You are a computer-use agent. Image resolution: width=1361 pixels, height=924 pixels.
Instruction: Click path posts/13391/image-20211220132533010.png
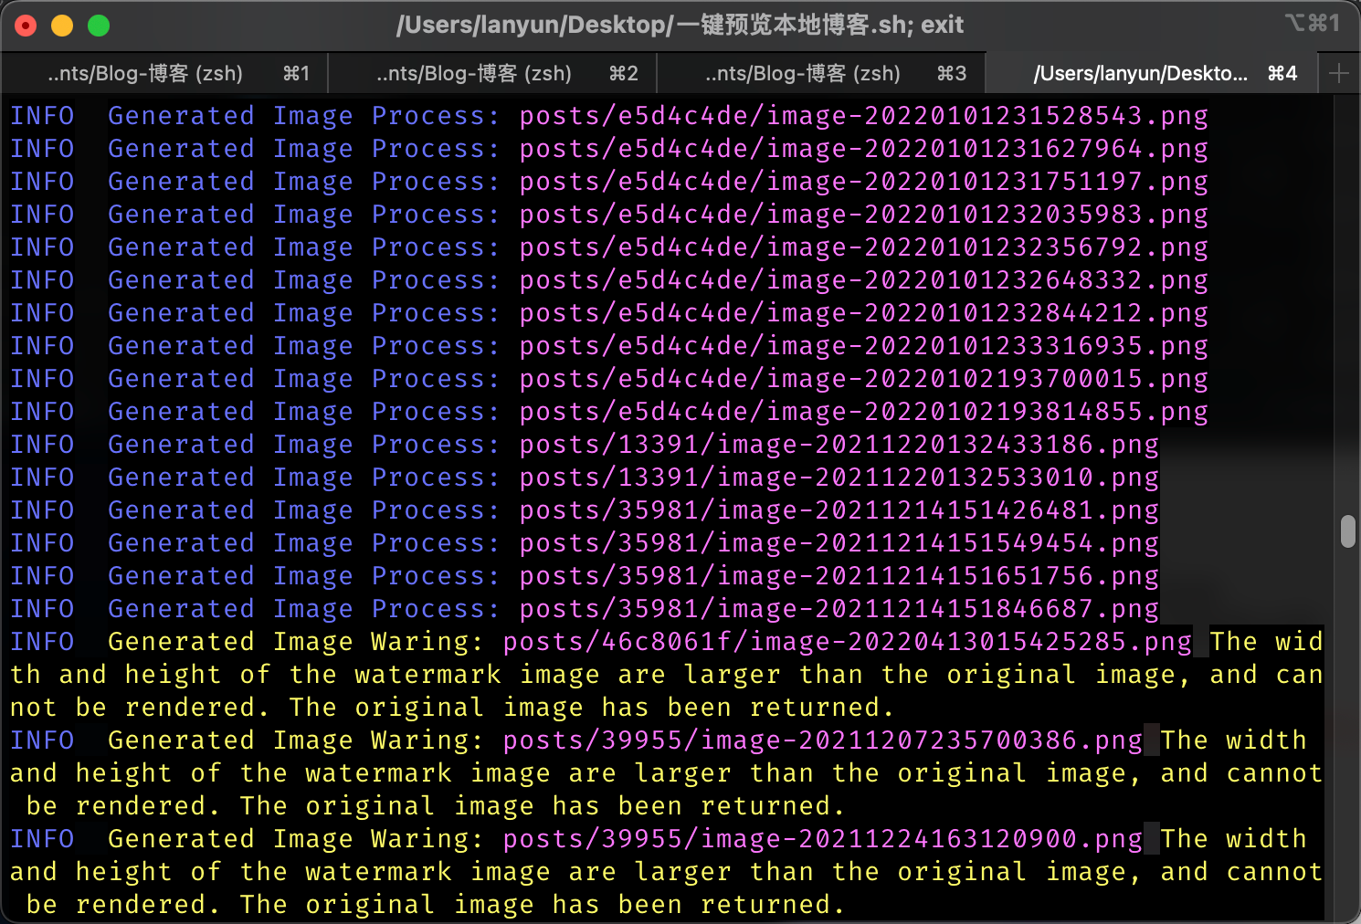(x=839, y=478)
